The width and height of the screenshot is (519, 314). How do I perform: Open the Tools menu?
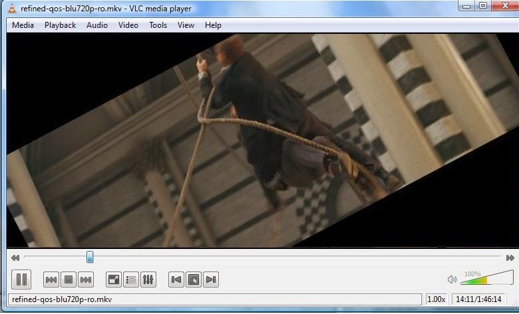click(x=158, y=25)
